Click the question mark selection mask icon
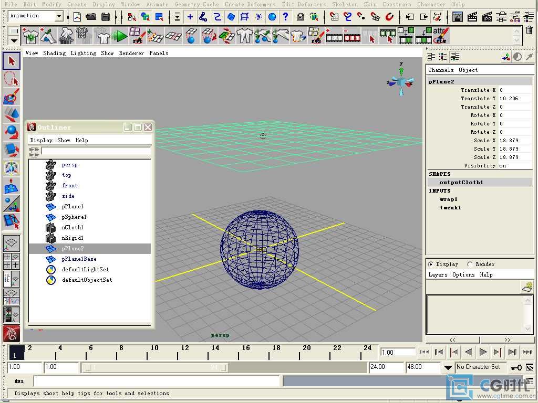 click(285, 16)
